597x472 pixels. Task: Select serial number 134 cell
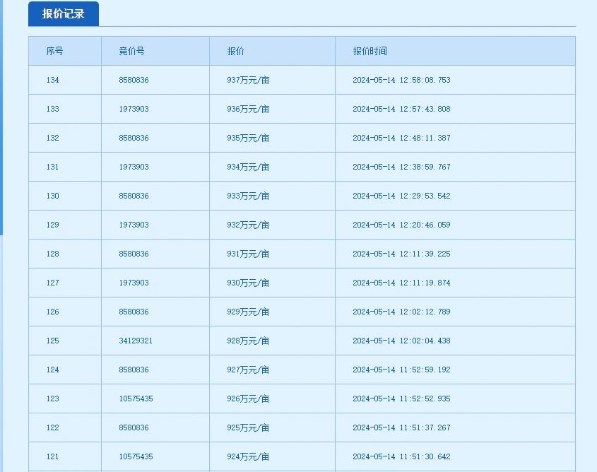pyautogui.click(x=53, y=80)
